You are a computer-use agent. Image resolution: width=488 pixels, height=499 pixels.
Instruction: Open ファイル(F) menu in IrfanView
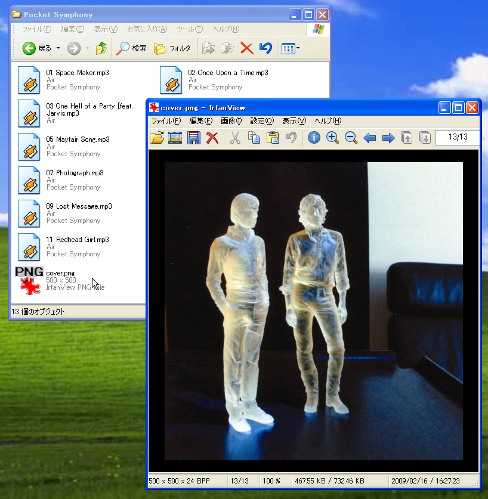click(x=166, y=121)
